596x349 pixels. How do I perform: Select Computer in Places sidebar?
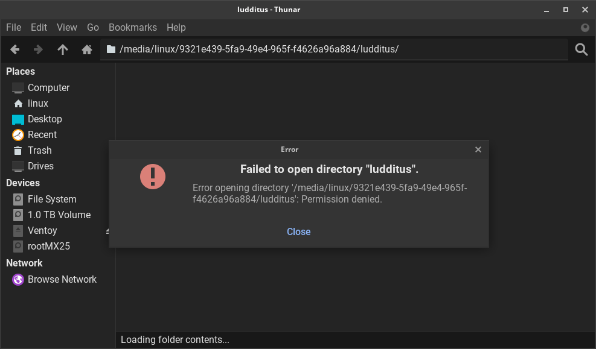[x=48, y=87]
